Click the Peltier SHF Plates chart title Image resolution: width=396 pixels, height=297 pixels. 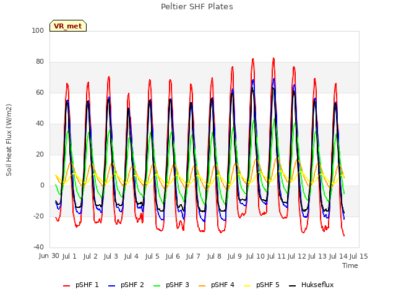pos(197,7)
